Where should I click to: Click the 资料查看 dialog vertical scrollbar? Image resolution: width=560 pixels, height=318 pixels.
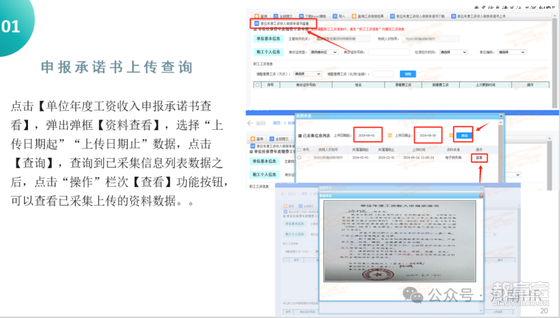[x=501, y=151]
